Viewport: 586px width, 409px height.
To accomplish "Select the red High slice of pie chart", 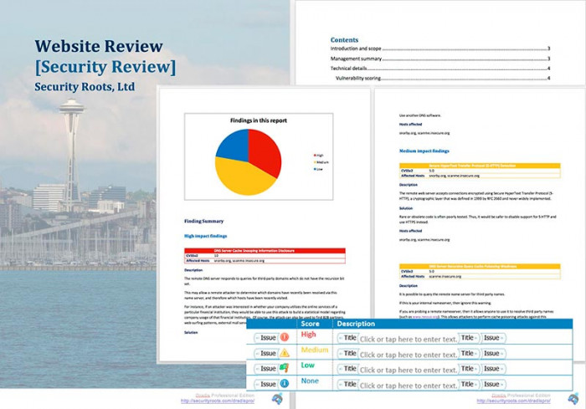I will pyautogui.click(x=265, y=150).
